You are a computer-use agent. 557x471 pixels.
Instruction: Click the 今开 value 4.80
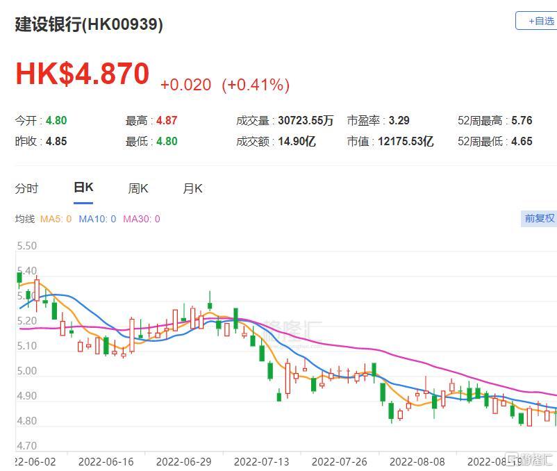point(56,121)
